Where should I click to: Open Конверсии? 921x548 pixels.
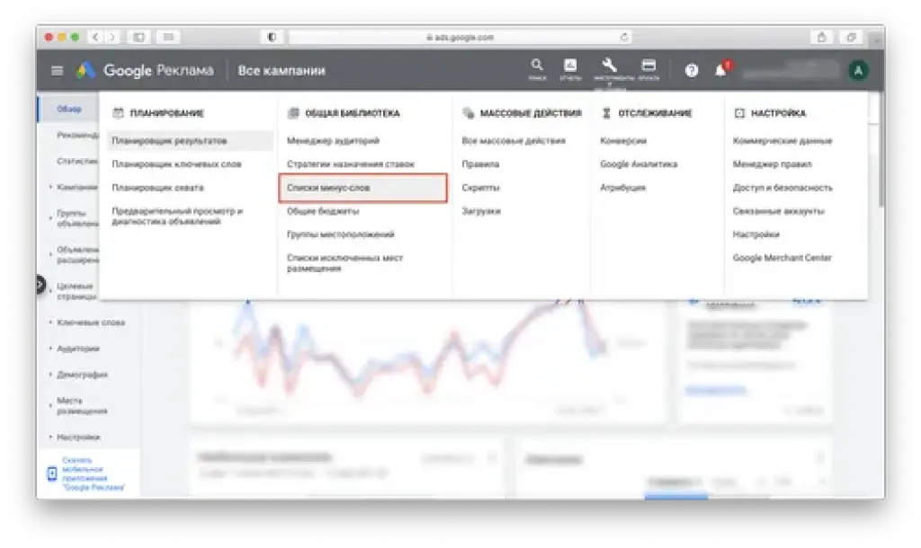point(623,141)
